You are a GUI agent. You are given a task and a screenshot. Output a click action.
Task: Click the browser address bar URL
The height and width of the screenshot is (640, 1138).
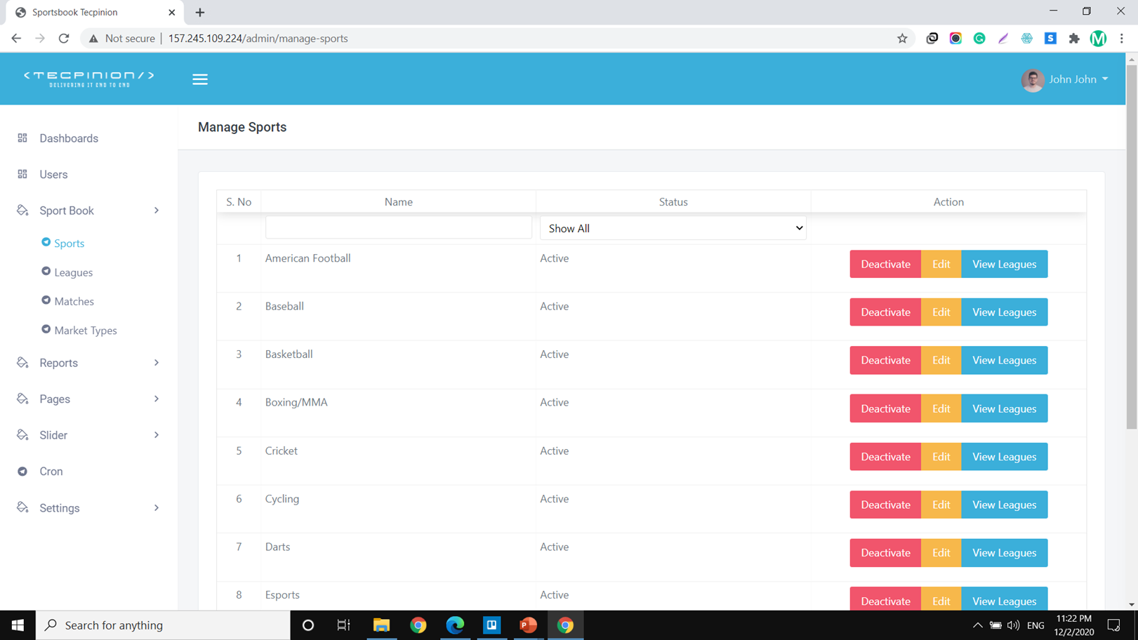click(258, 39)
